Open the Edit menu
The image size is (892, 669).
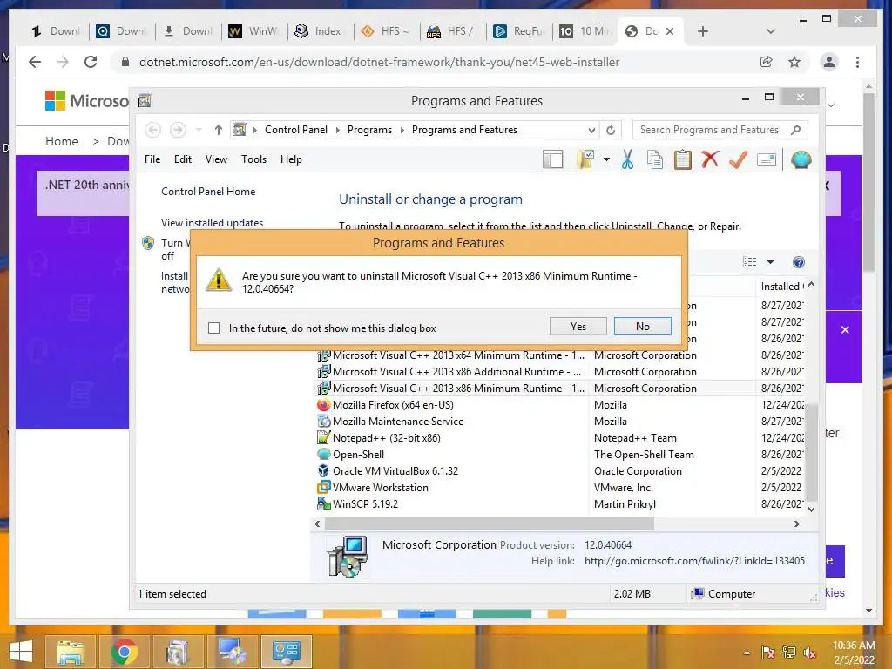(x=183, y=159)
